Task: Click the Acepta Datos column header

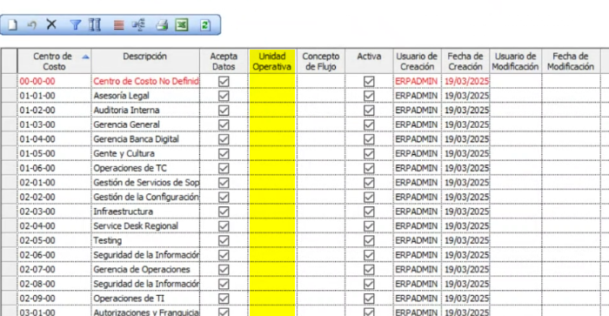Action: [224, 61]
